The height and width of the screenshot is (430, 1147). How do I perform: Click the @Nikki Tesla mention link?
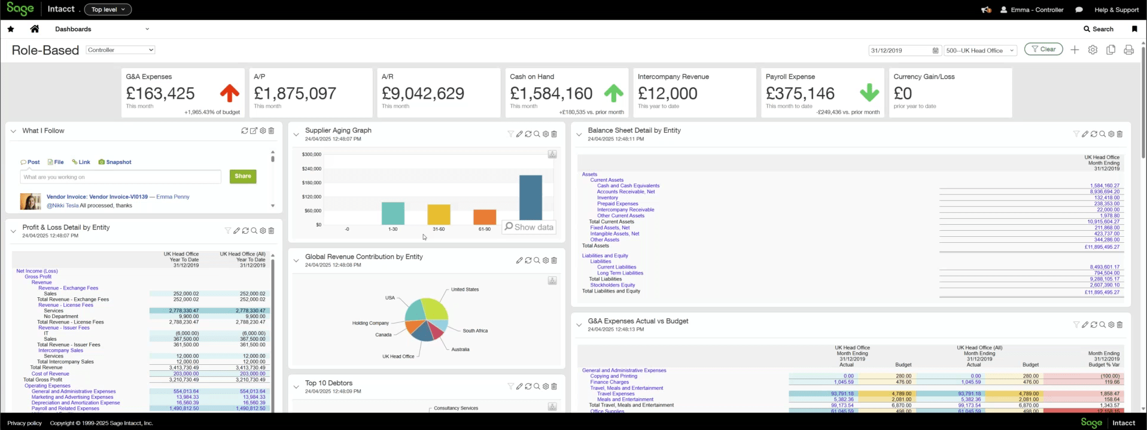coord(62,205)
